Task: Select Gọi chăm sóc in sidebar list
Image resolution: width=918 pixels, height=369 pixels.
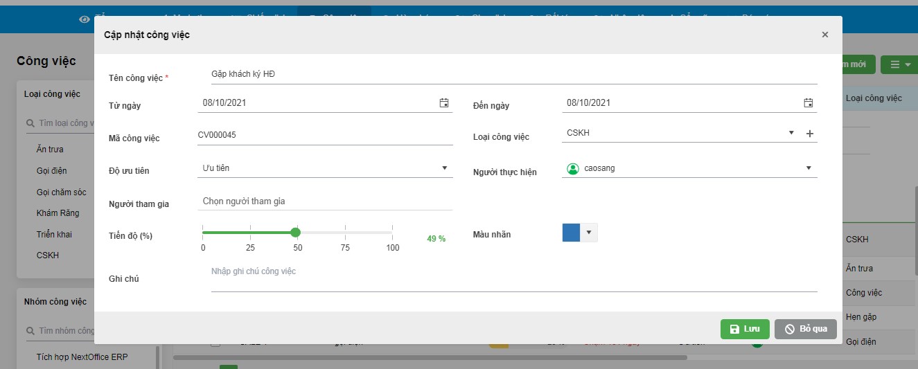Action: pos(62,192)
